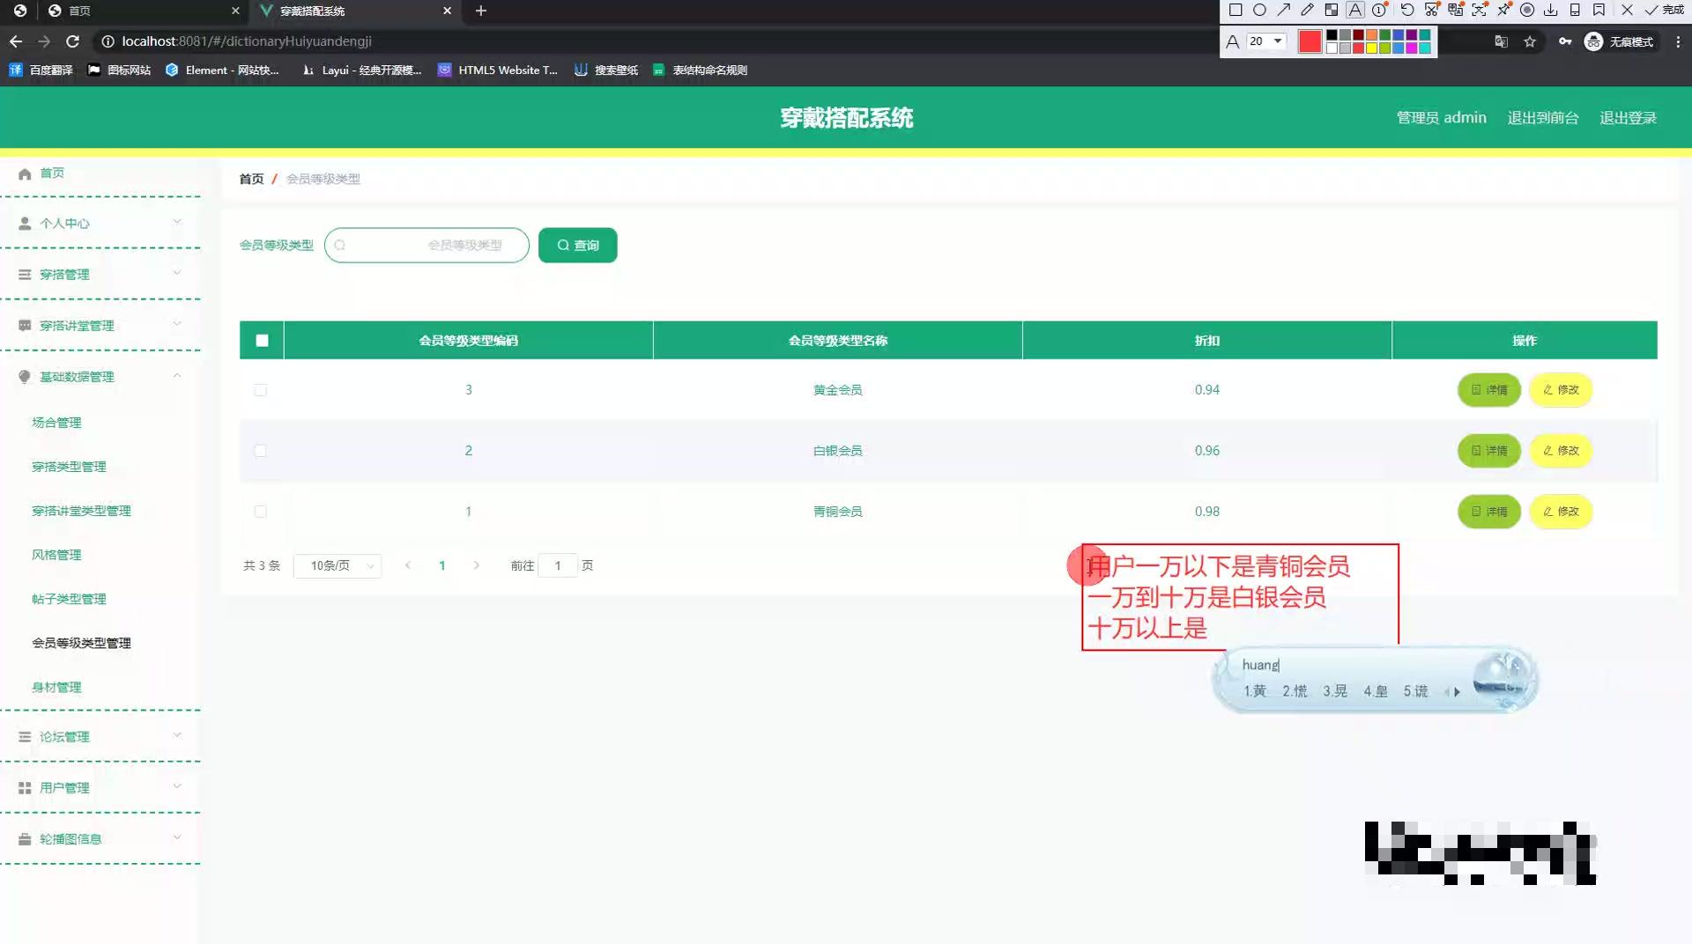Select the arrow annotation tool

tap(1284, 10)
